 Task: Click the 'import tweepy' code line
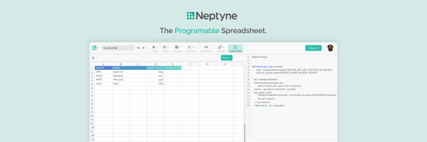pos(259,57)
